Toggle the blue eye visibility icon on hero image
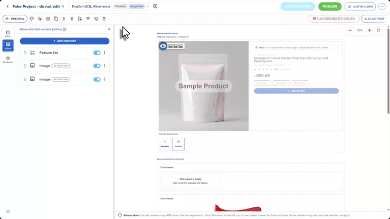The height and width of the screenshot is (219, 390). (163, 46)
